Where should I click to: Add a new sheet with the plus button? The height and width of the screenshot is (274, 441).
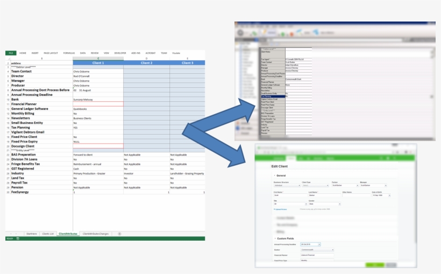pos(119,234)
